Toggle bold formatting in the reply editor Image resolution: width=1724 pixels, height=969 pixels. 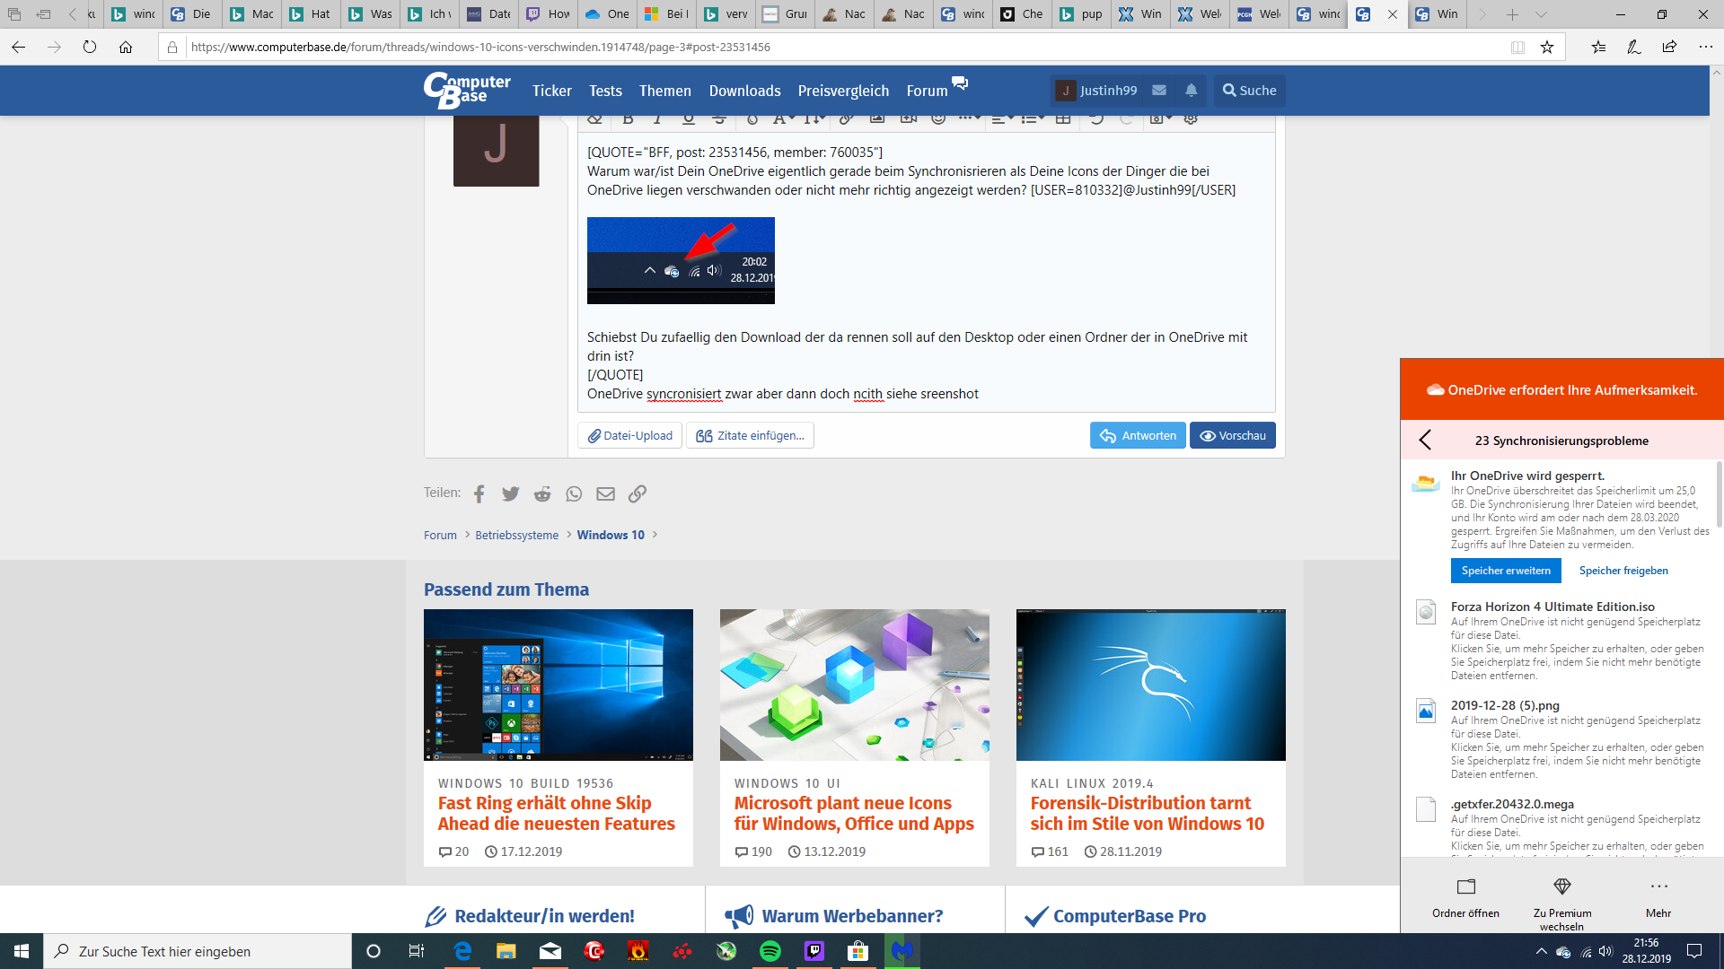tap(628, 120)
